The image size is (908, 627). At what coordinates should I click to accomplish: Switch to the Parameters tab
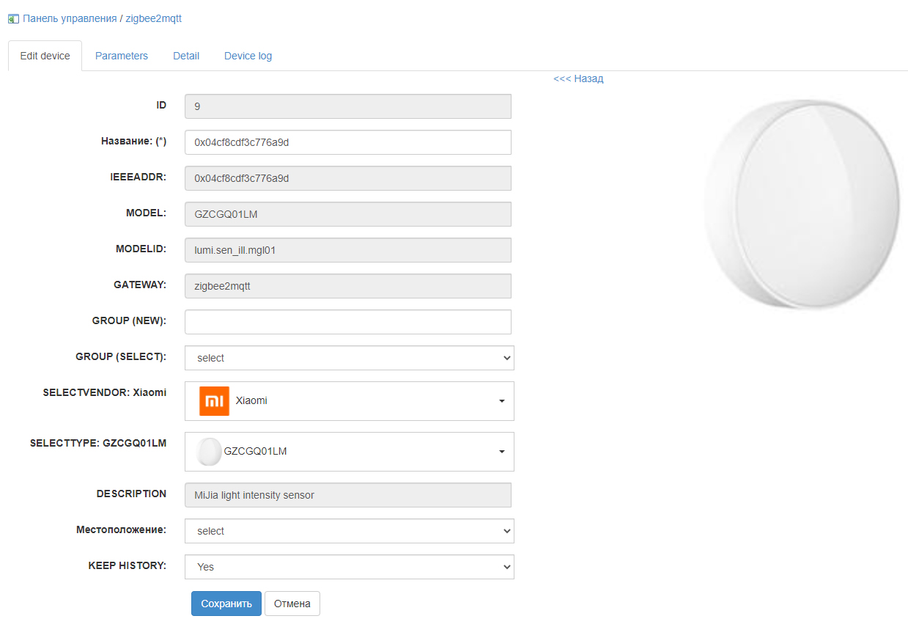point(122,56)
